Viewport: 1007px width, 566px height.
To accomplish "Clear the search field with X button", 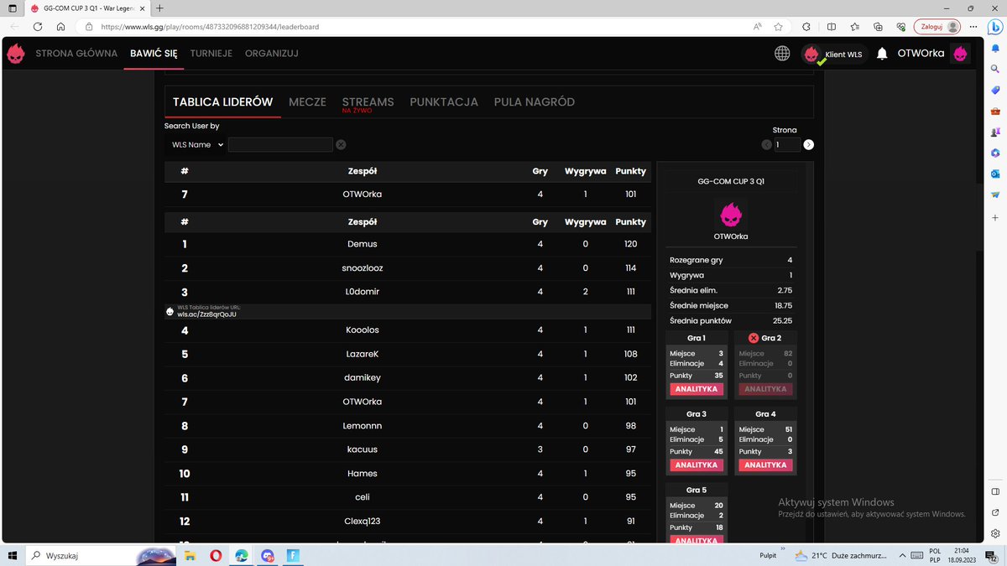I will pos(341,144).
